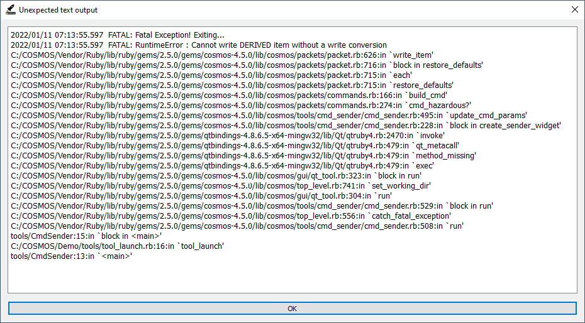Click the OK button
Viewport: 585px width, 323px height.
tap(292, 308)
